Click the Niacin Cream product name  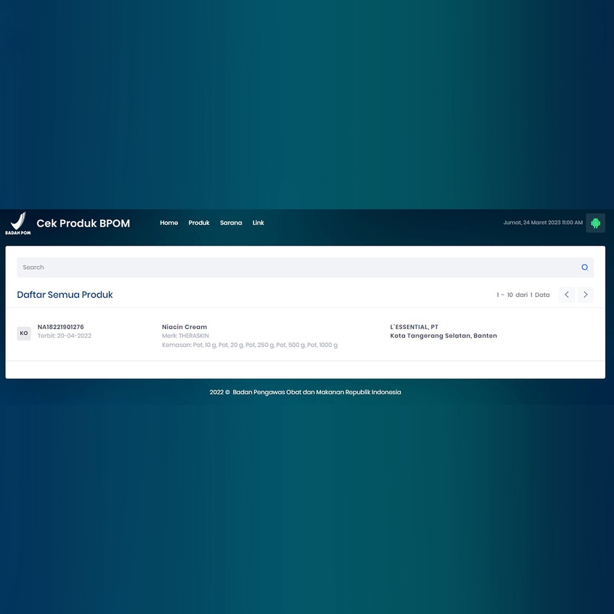point(185,327)
